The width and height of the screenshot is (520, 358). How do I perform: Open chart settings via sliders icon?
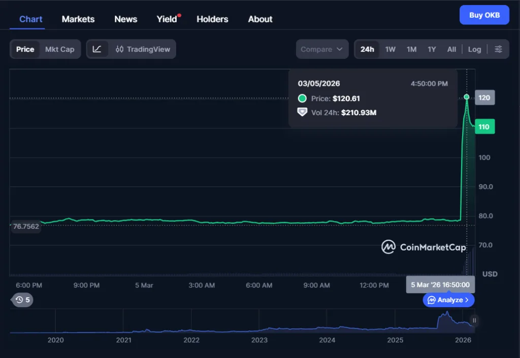[499, 49]
